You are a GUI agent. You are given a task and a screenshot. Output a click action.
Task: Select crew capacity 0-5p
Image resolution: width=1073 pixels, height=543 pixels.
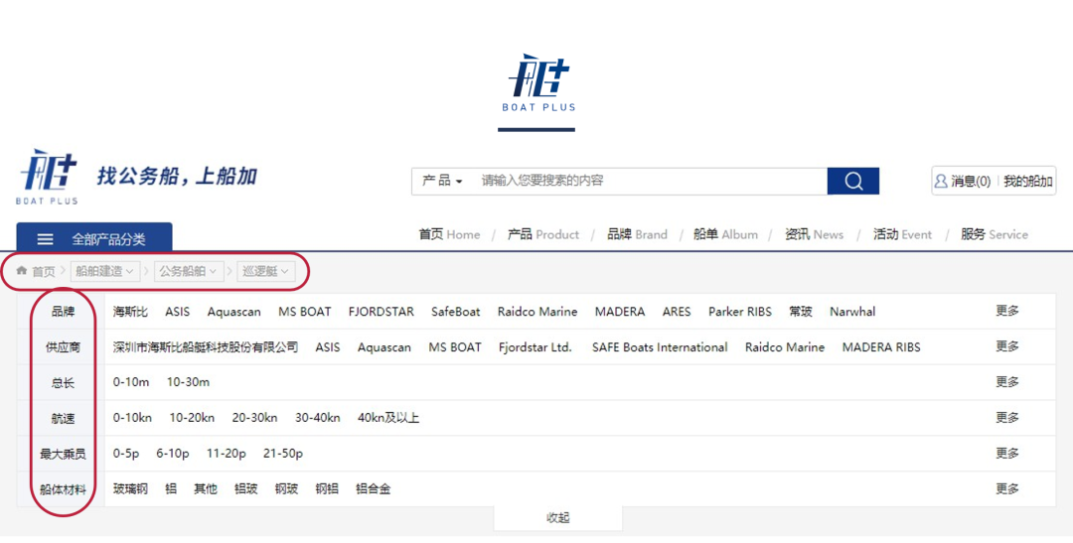pyautogui.click(x=126, y=454)
